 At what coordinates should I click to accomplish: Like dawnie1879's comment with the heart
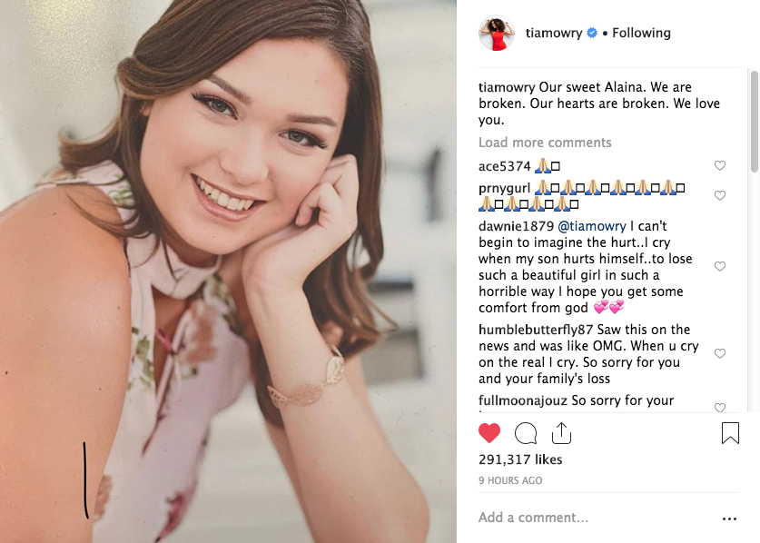pos(720,267)
